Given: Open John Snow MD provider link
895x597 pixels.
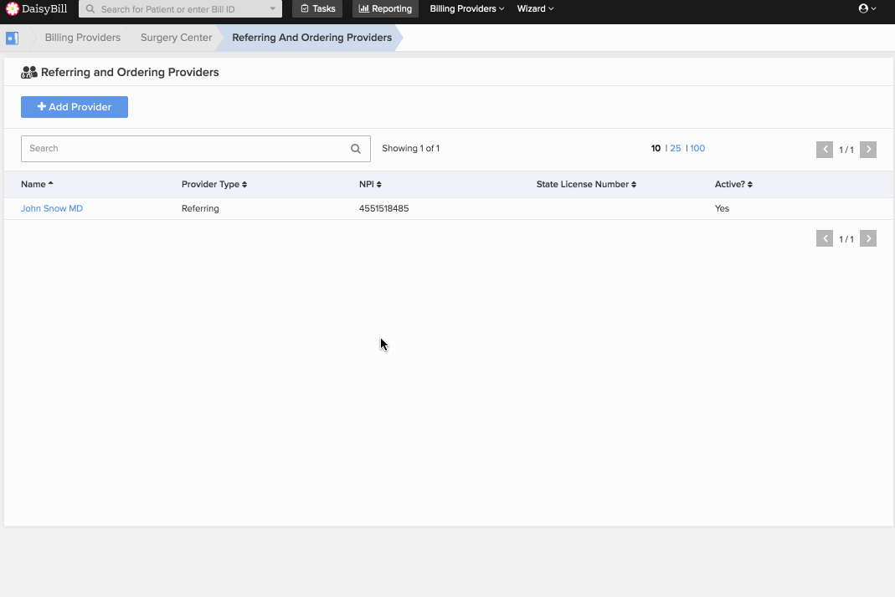Looking at the screenshot, I should pyautogui.click(x=52, y=209).
